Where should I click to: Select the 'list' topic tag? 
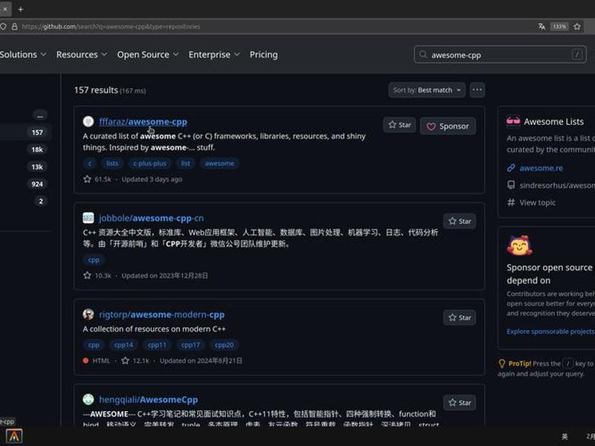point(185,164)
